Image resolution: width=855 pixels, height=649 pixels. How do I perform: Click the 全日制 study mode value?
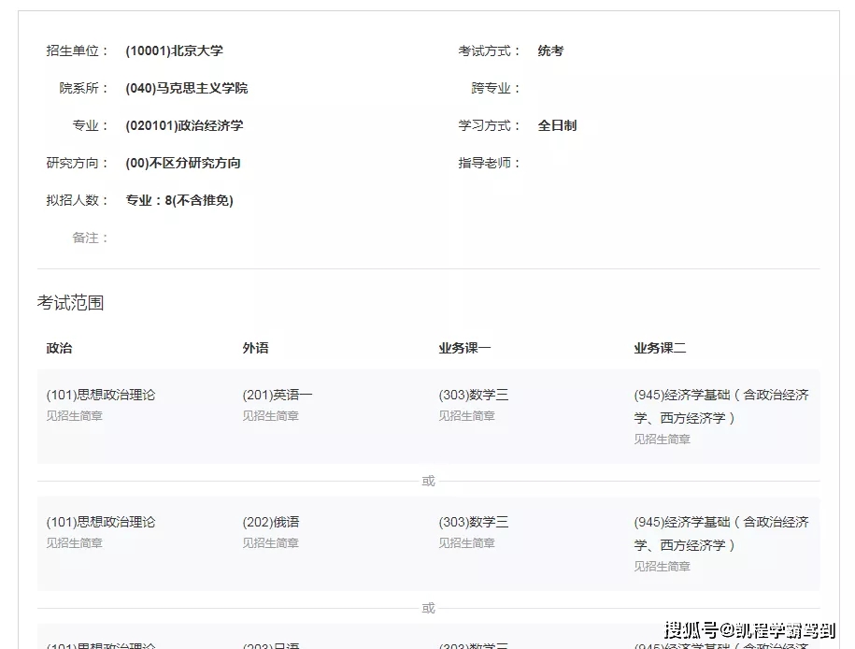[x=557, y=125]
